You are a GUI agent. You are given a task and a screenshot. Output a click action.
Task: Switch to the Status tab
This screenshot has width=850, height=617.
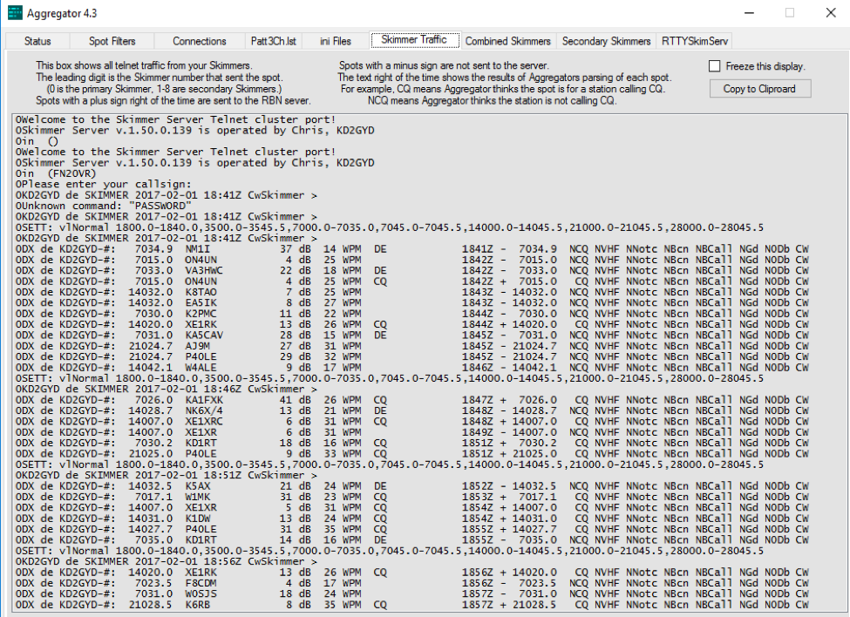[37, 41]
